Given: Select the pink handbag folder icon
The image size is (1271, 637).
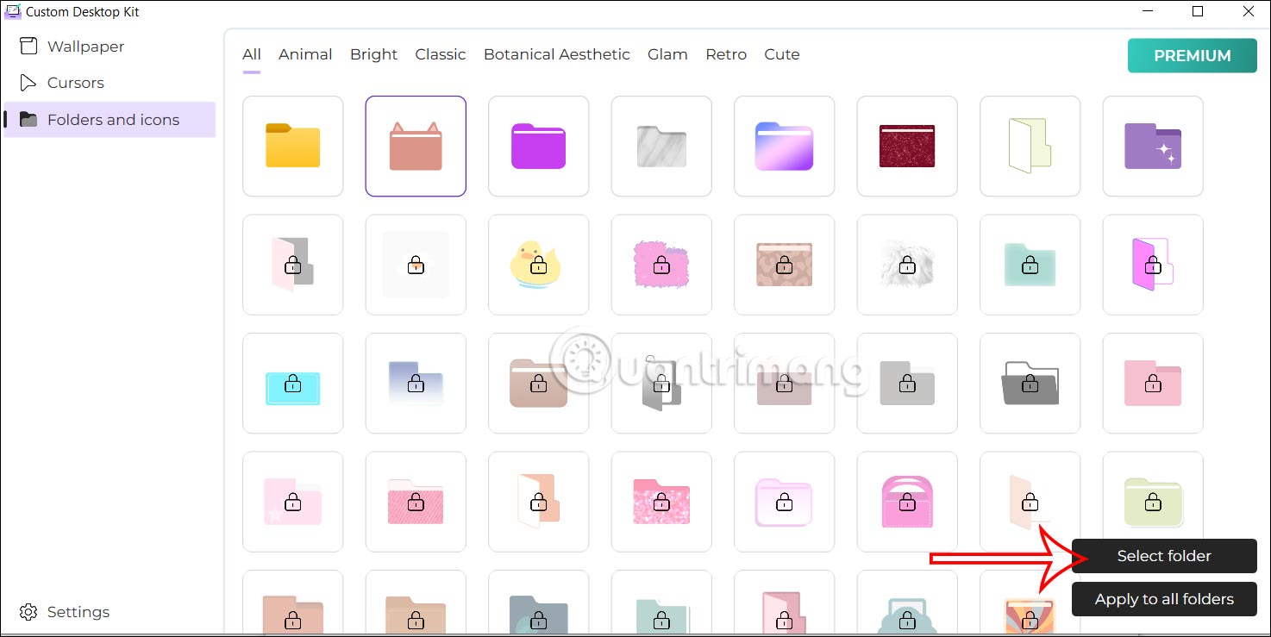Looking at the screenshot, I should pos(906,502).
